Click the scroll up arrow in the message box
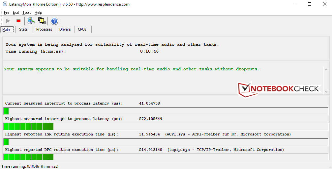This screenshot has width=332, height=169. click(326, 69)
